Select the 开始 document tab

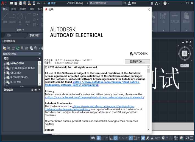[x=9, y=35]
